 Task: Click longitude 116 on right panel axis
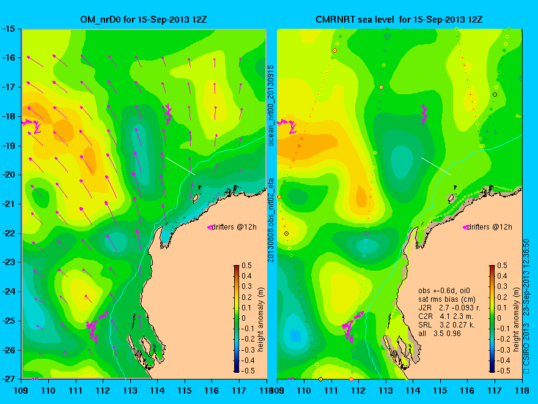[467, 391]
